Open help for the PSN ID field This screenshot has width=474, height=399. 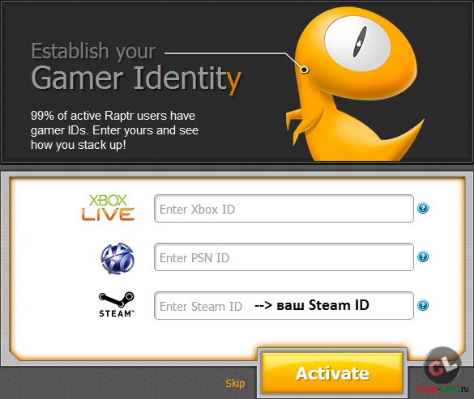coord(423,257)
